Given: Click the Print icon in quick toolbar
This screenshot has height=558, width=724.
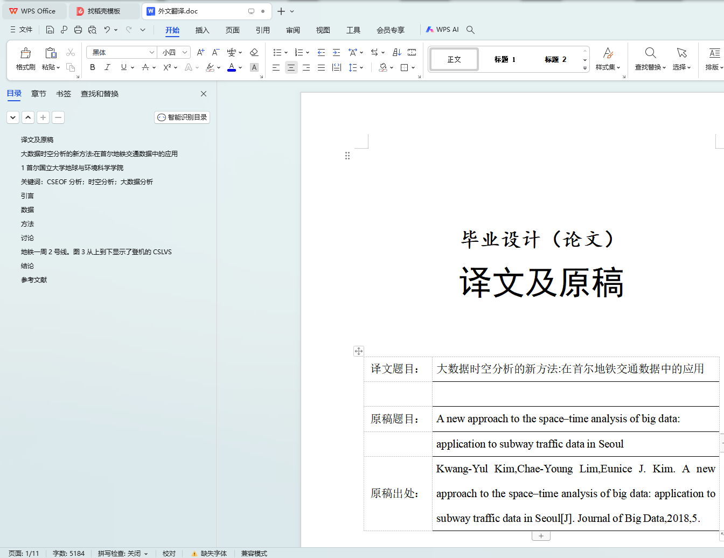Looking at the screenshot, I should tap(78, 30).
